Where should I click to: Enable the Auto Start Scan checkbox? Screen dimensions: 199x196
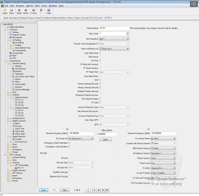100,53
